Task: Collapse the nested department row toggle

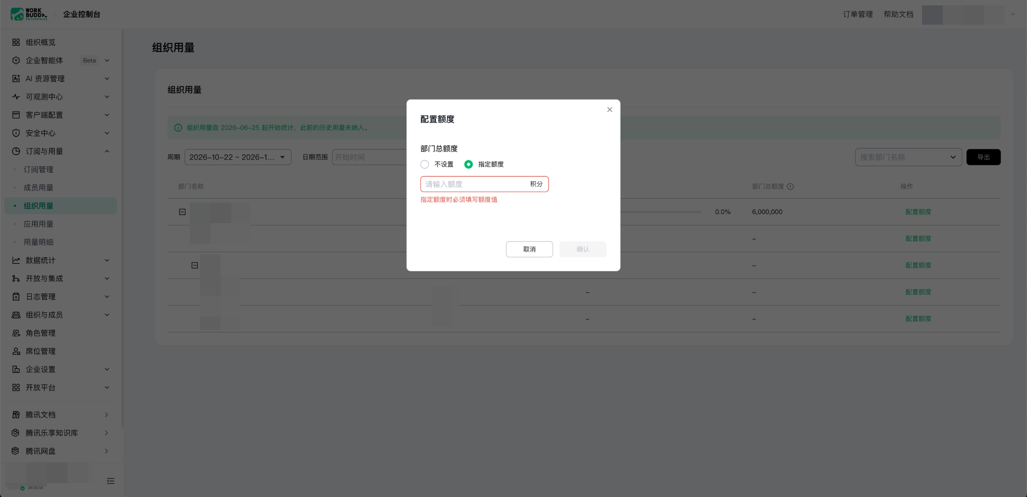Action: 194,265
